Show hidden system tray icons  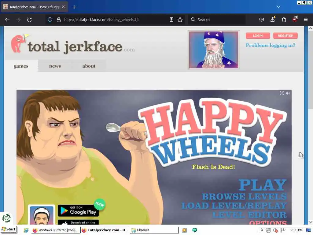point(262,230)
